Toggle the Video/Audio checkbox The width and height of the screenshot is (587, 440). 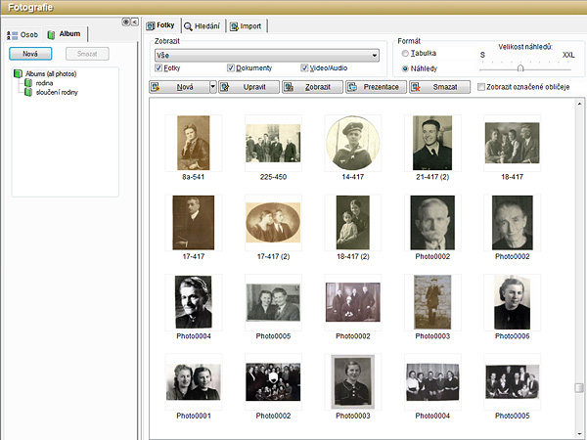click(304, 68)
